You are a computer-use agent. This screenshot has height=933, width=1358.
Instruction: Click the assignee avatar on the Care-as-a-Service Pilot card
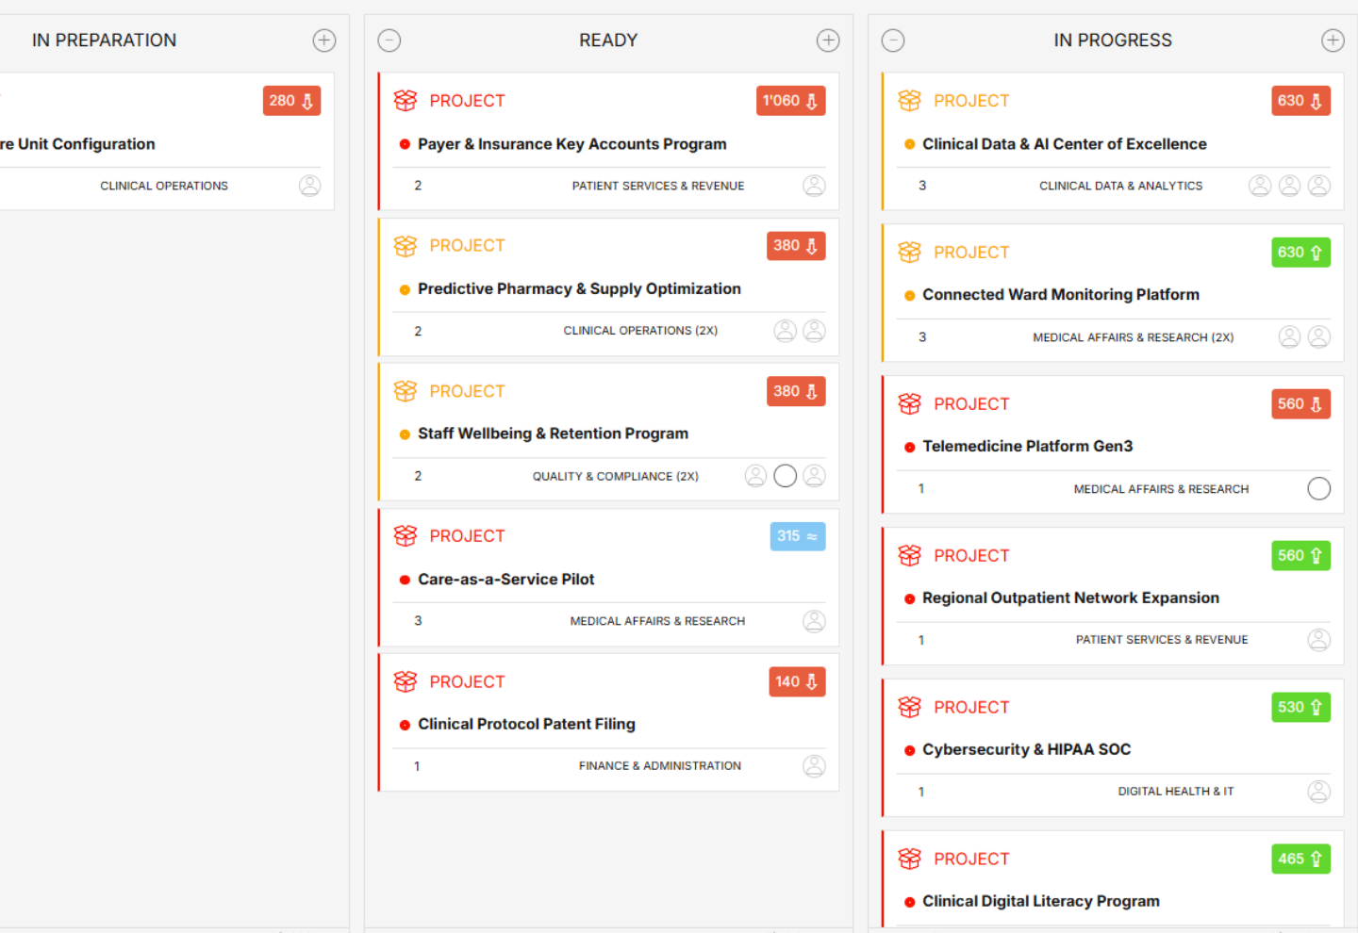[814, 621]
